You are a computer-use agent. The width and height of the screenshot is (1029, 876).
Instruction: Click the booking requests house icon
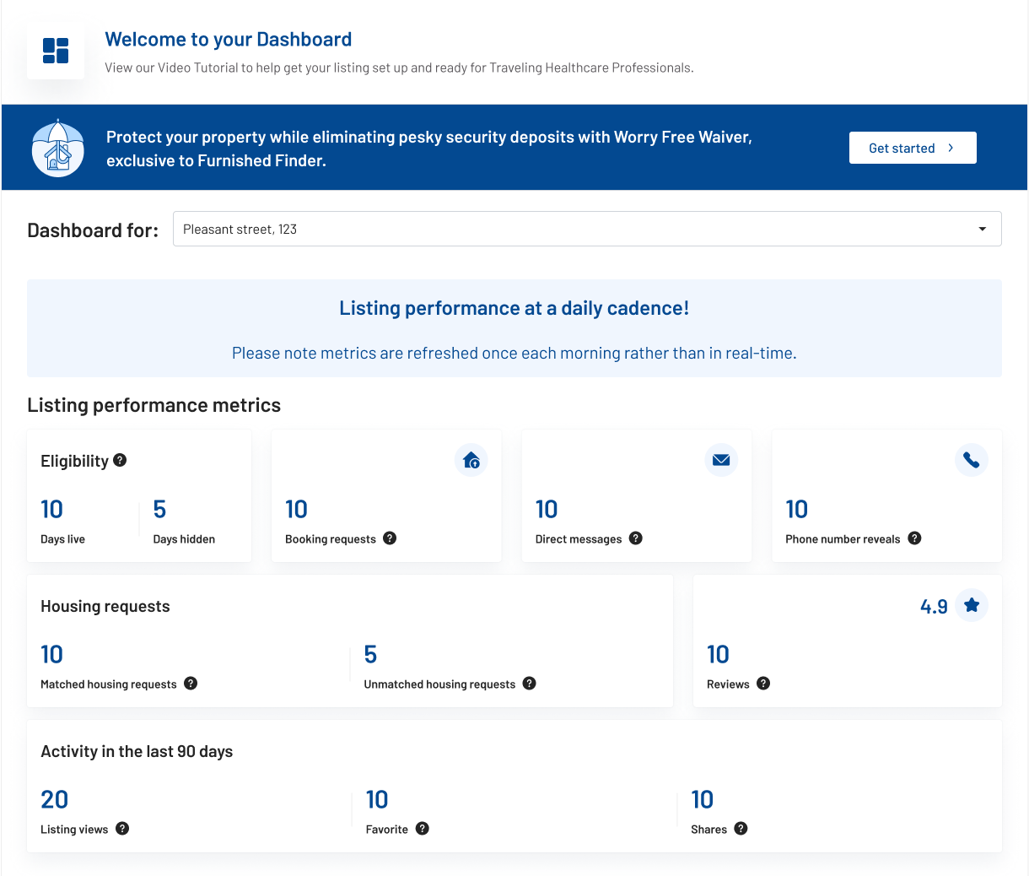[471, 460]
